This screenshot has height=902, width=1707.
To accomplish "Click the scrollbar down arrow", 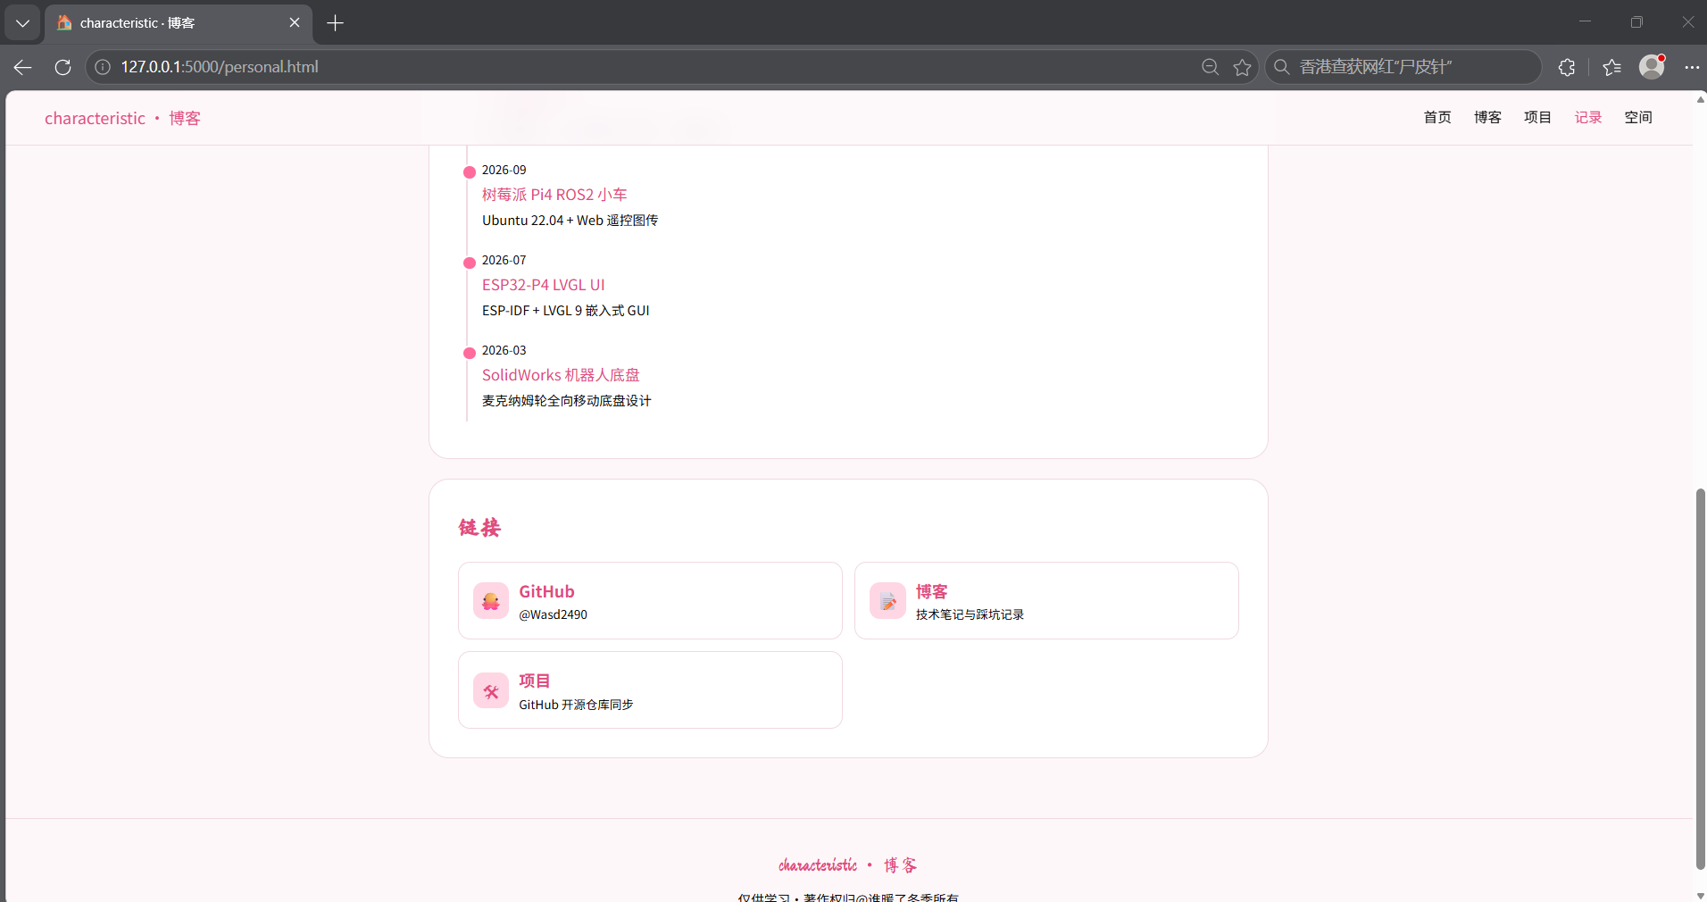I will (x=1700, y=895).
